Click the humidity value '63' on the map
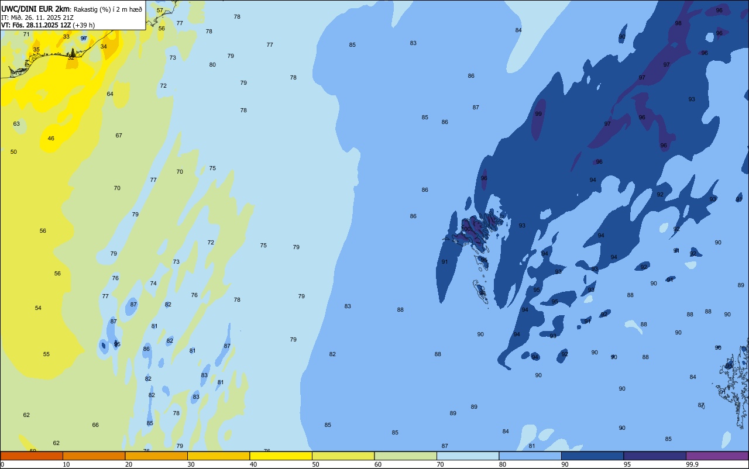The height and width of the screenshot is (469, 749). 16,124
